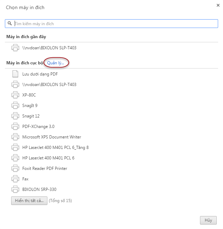Choose PDF-XChange 3.0 as destination
Viewport: 223px width, 229px height.
coord(38,127)
